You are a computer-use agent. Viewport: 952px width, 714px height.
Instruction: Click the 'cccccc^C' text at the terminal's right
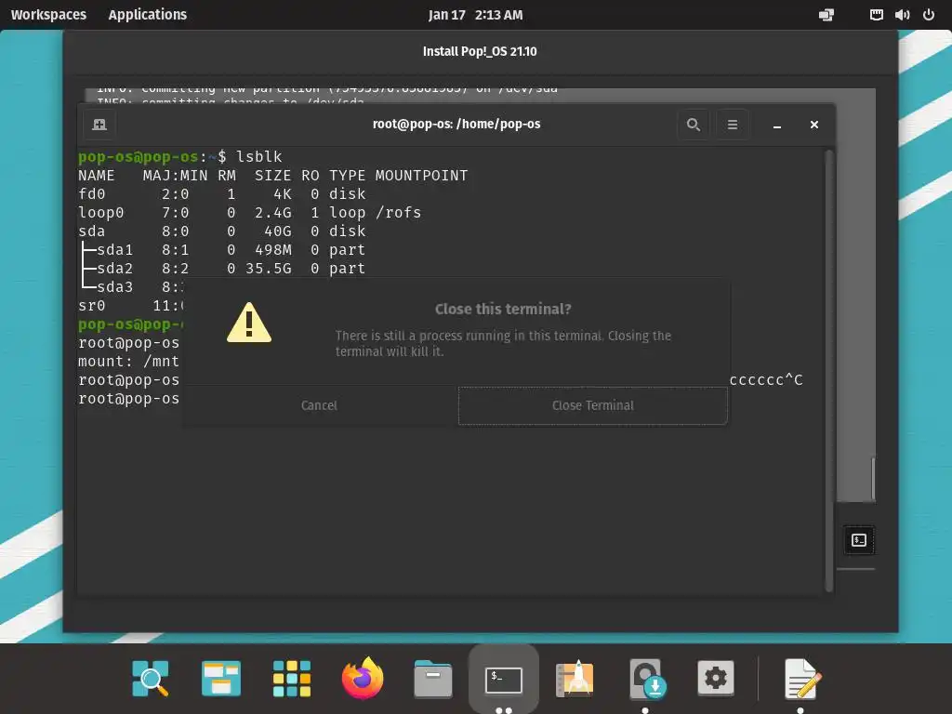click(766, 380)
